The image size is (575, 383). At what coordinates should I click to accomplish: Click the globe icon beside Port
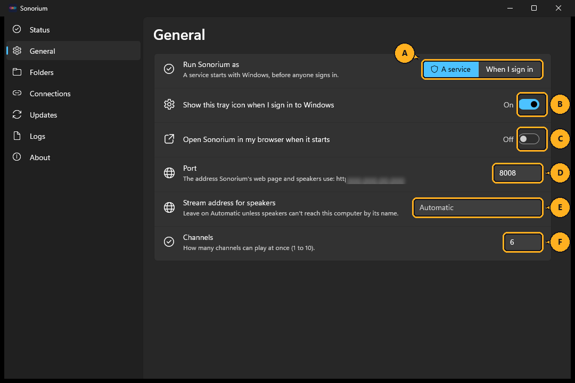[169, 173]
